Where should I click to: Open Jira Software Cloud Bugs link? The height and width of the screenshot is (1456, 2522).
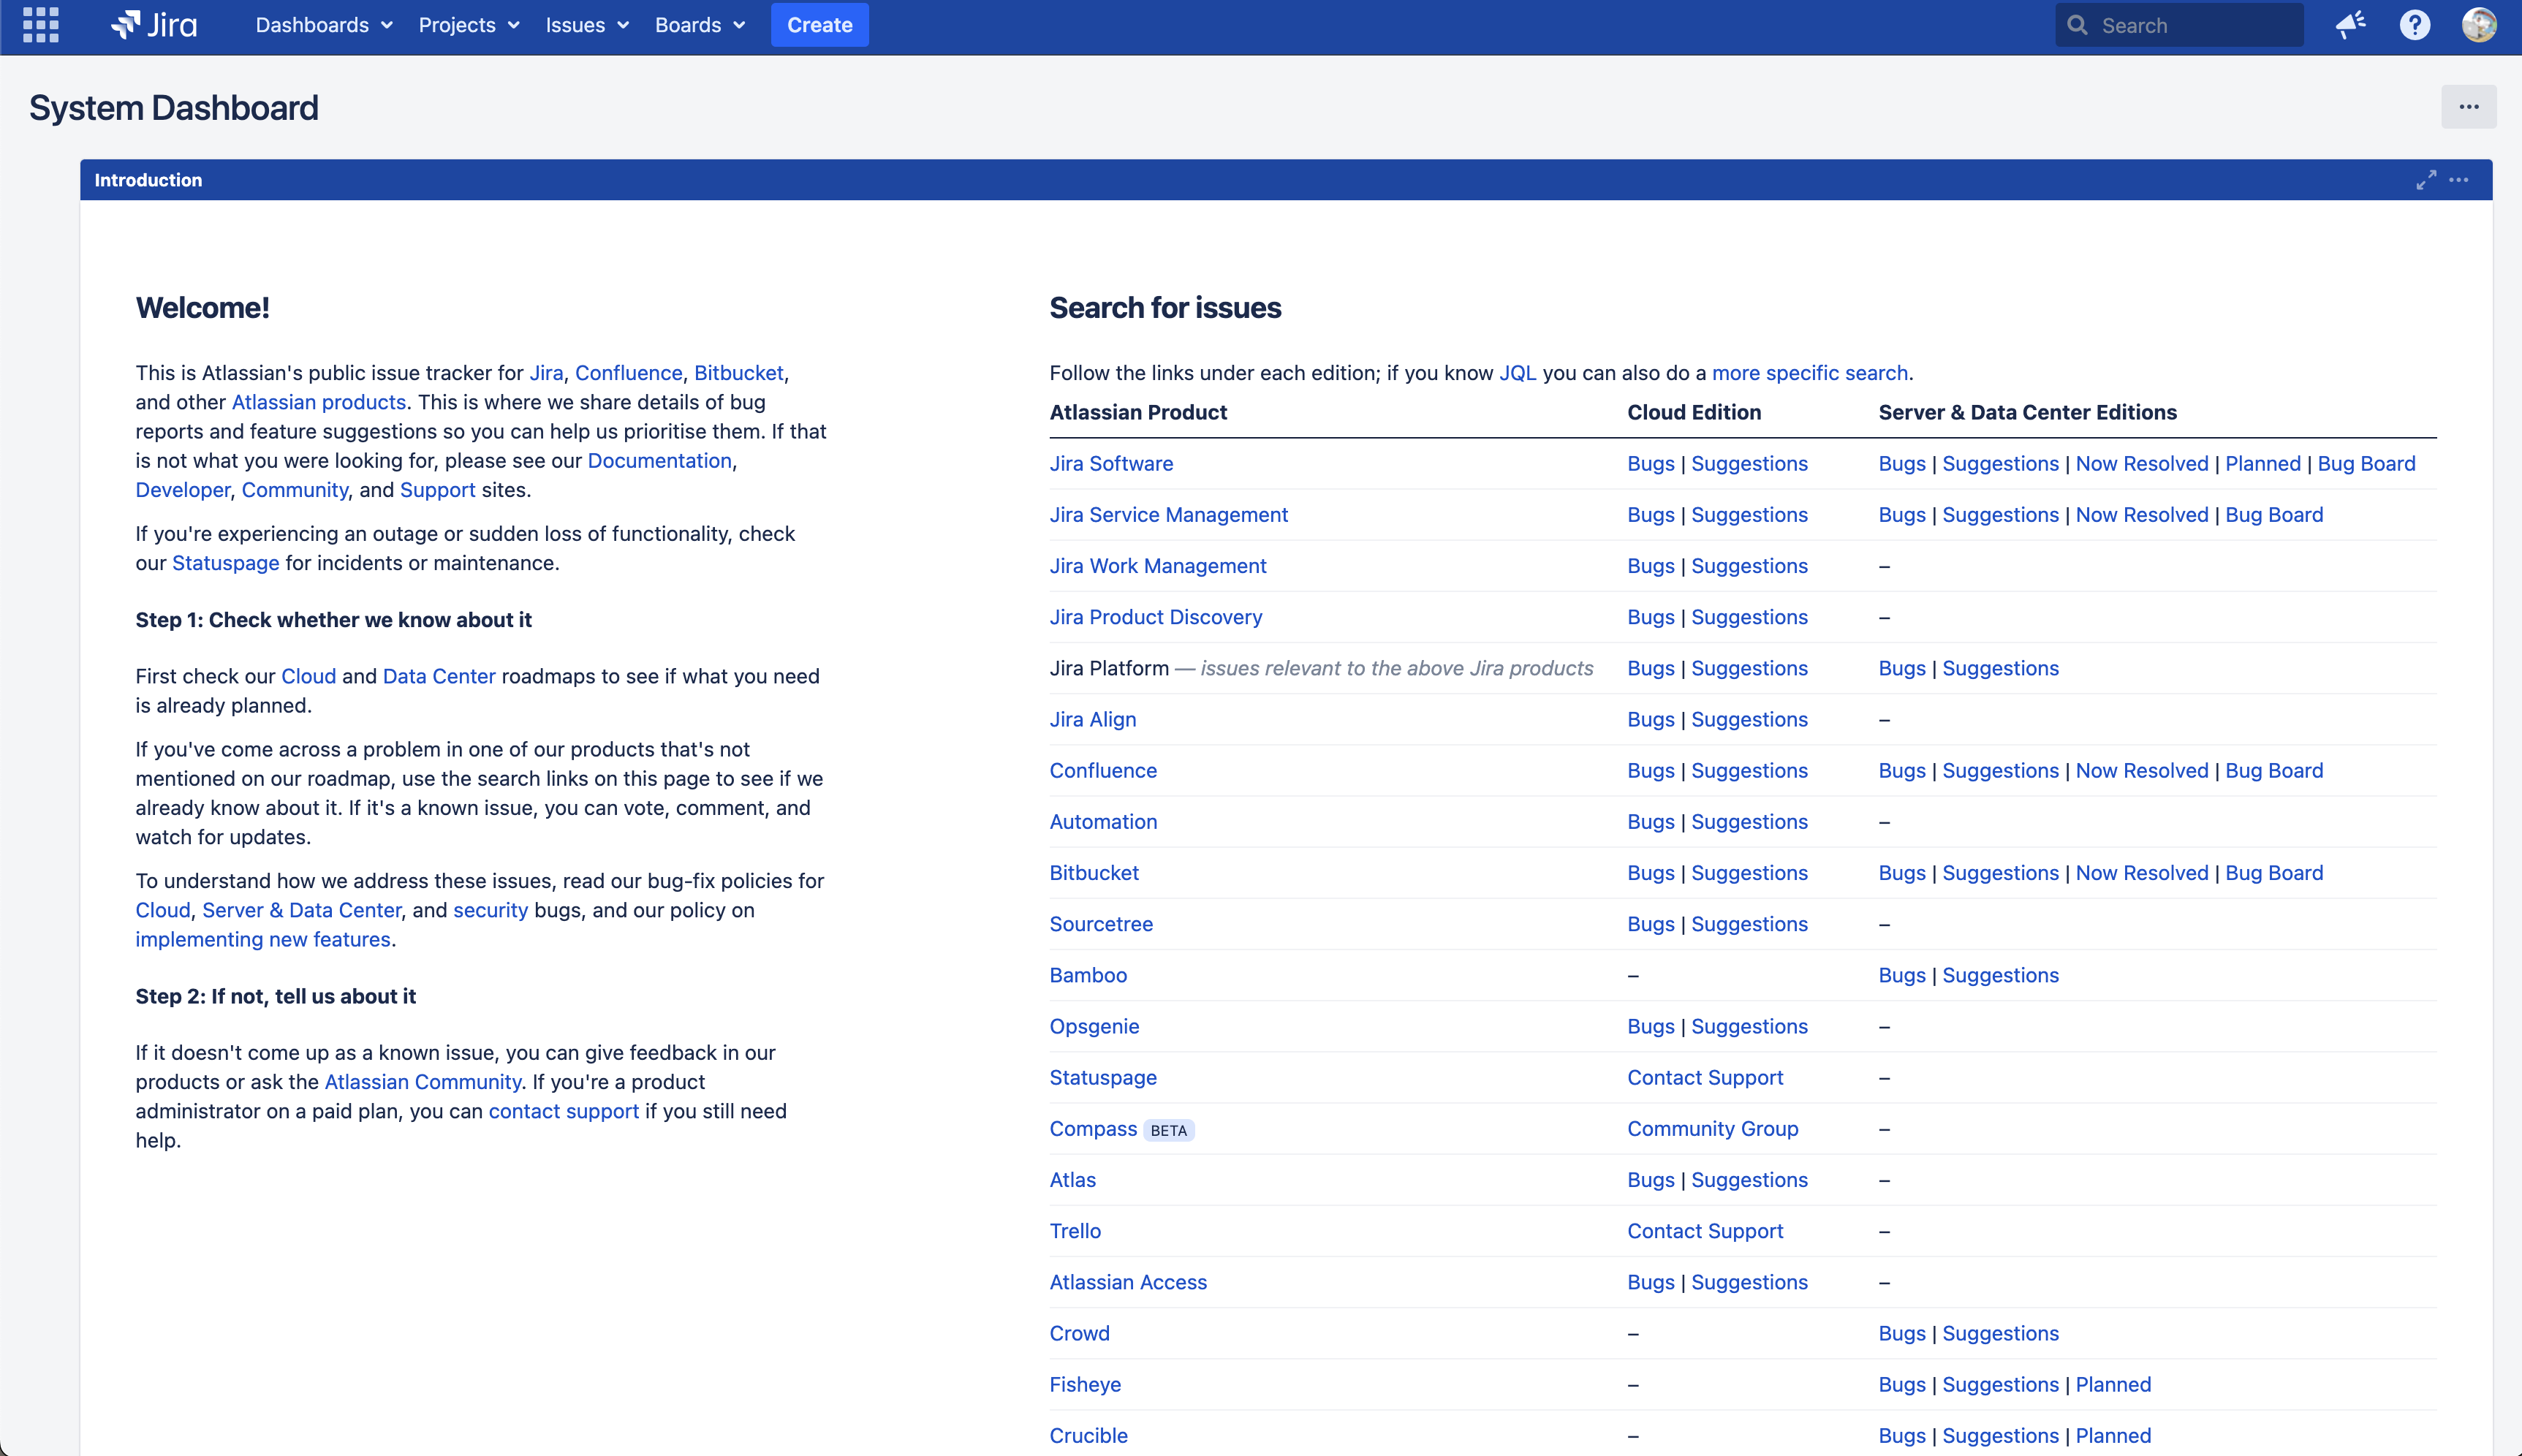tap(1650, 464)
